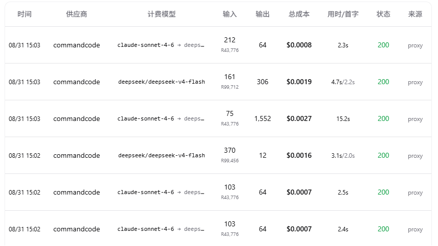Click the $0.0027 total cost value
The height and width of the screenshot is (246, 438).
(299, 118)
